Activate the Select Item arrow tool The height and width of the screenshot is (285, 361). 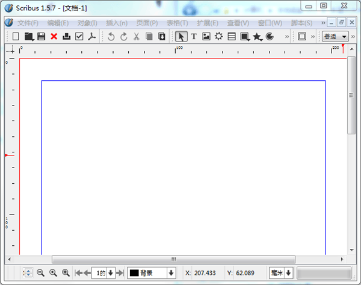click(181, 37)
